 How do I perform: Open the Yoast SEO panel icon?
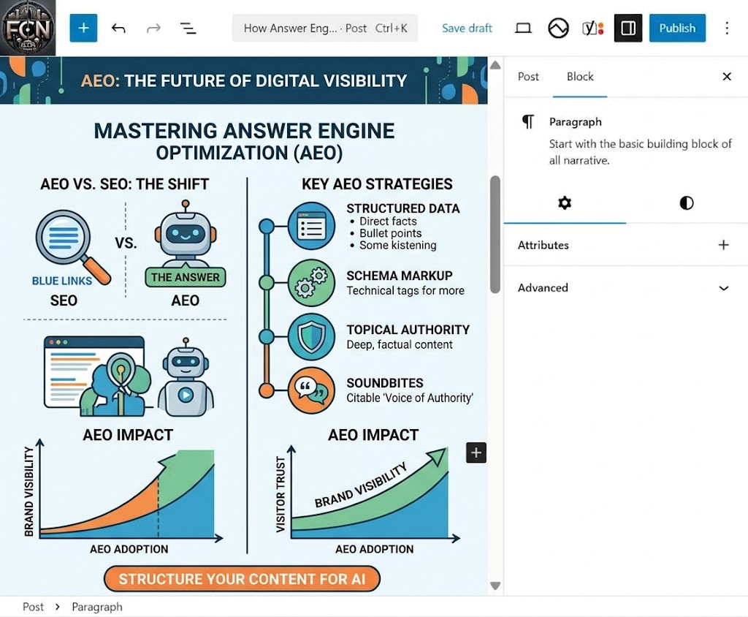tap(592, 28)
